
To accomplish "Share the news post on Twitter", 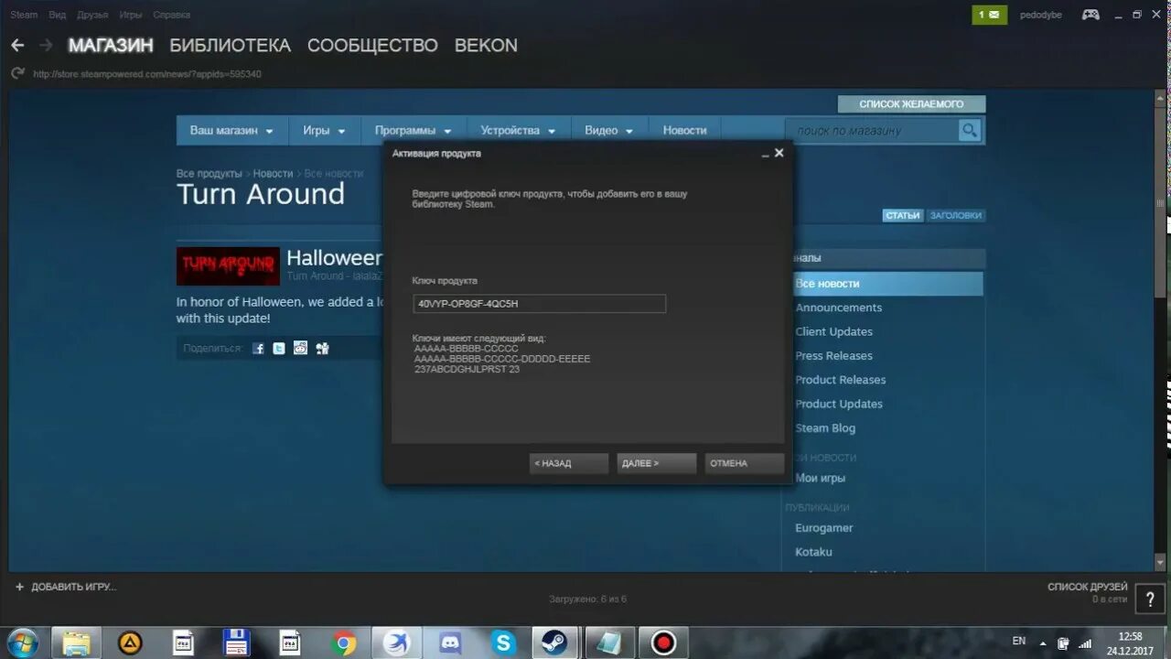I will [x=279, y=349].
